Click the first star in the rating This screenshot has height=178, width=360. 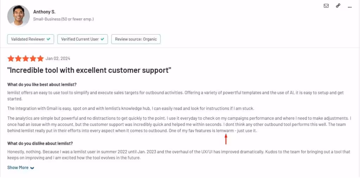coord(11,59)
